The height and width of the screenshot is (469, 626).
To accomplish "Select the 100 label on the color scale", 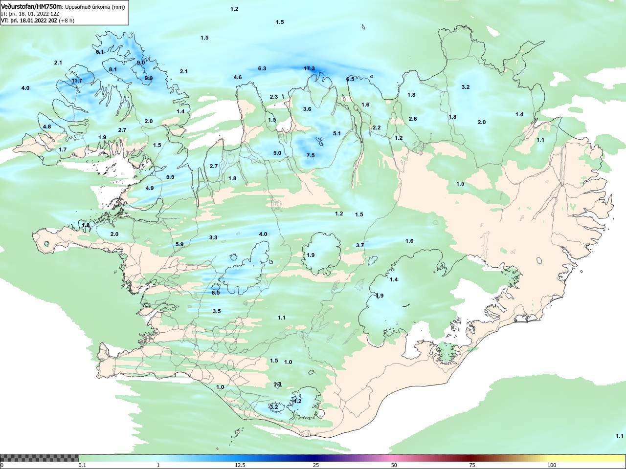I will coord(552,465).
